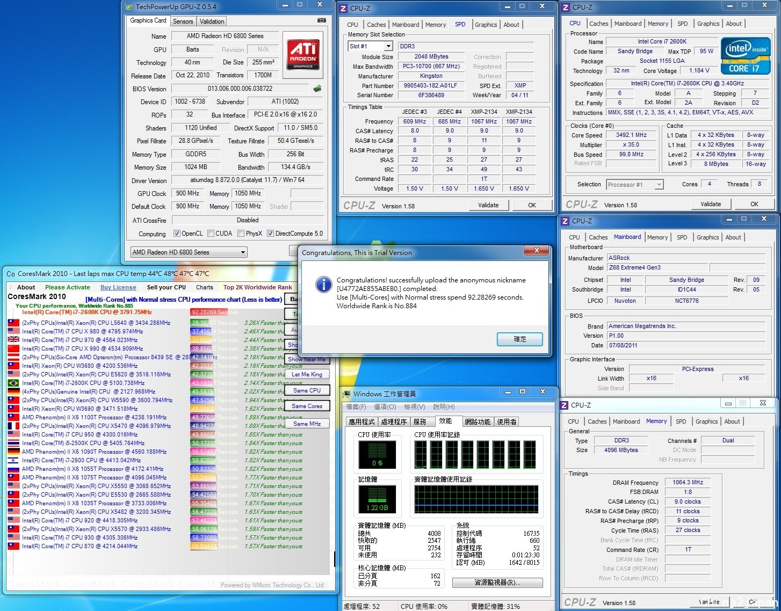The height and width of the screenshot is (611, 781).
Task: Click OK in the top-right CPU tab CPU-Z window
Action: click(x=754, y=204)
